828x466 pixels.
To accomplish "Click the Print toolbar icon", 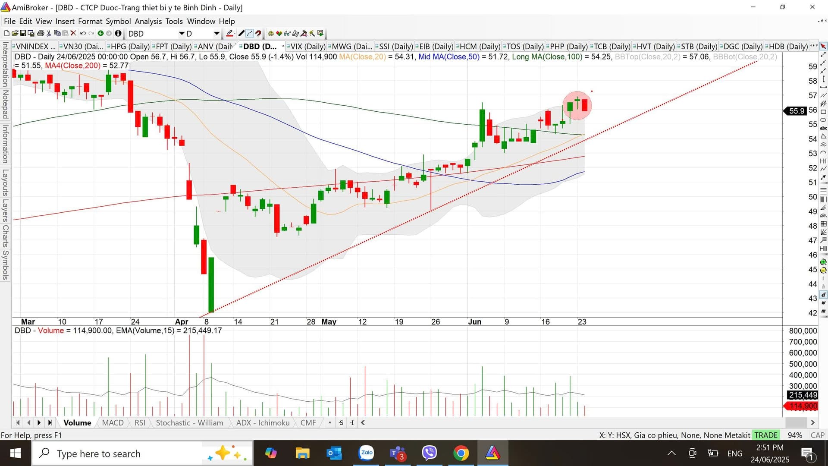I will point(41,33).
